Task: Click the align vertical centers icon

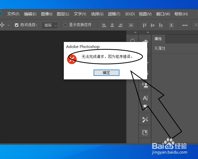Action: point(152,25)
